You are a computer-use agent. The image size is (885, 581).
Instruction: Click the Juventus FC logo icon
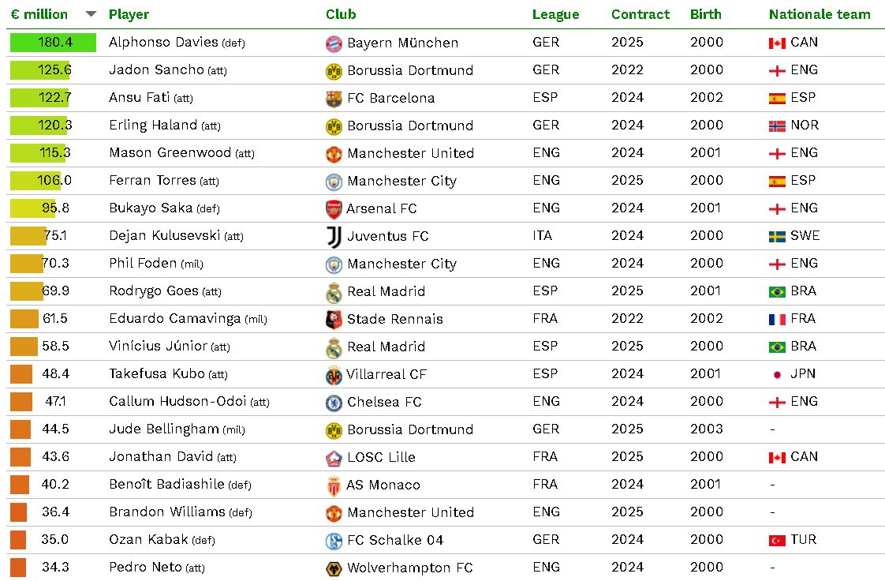tap(334, 236)
